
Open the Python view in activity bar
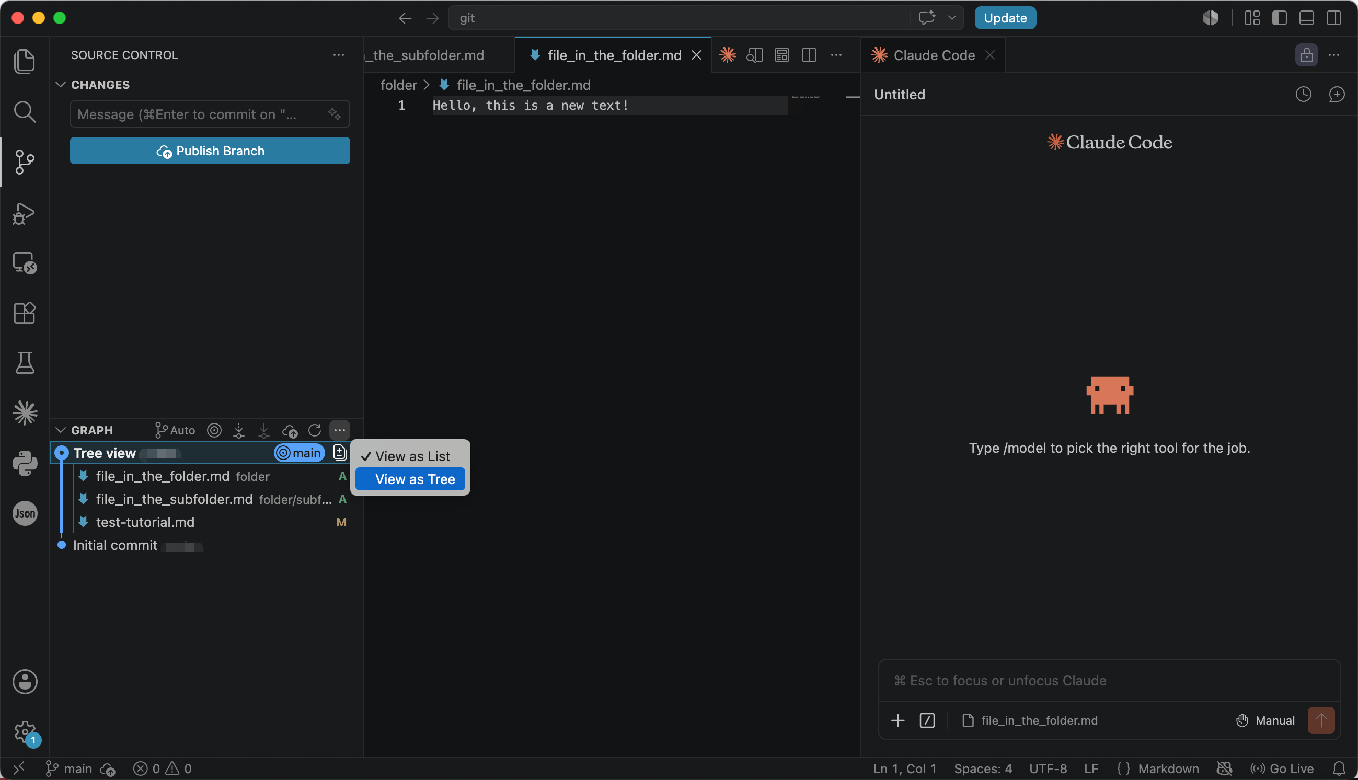25,463
